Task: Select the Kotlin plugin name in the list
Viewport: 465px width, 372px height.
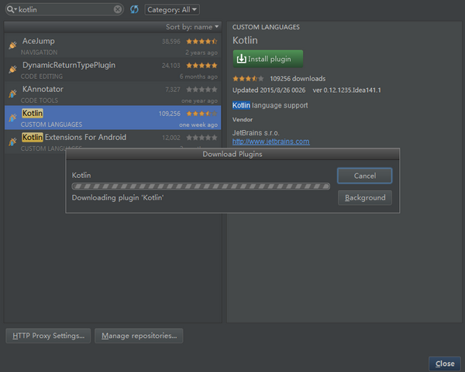Action: pyautogui.click(x=33, y=114)
